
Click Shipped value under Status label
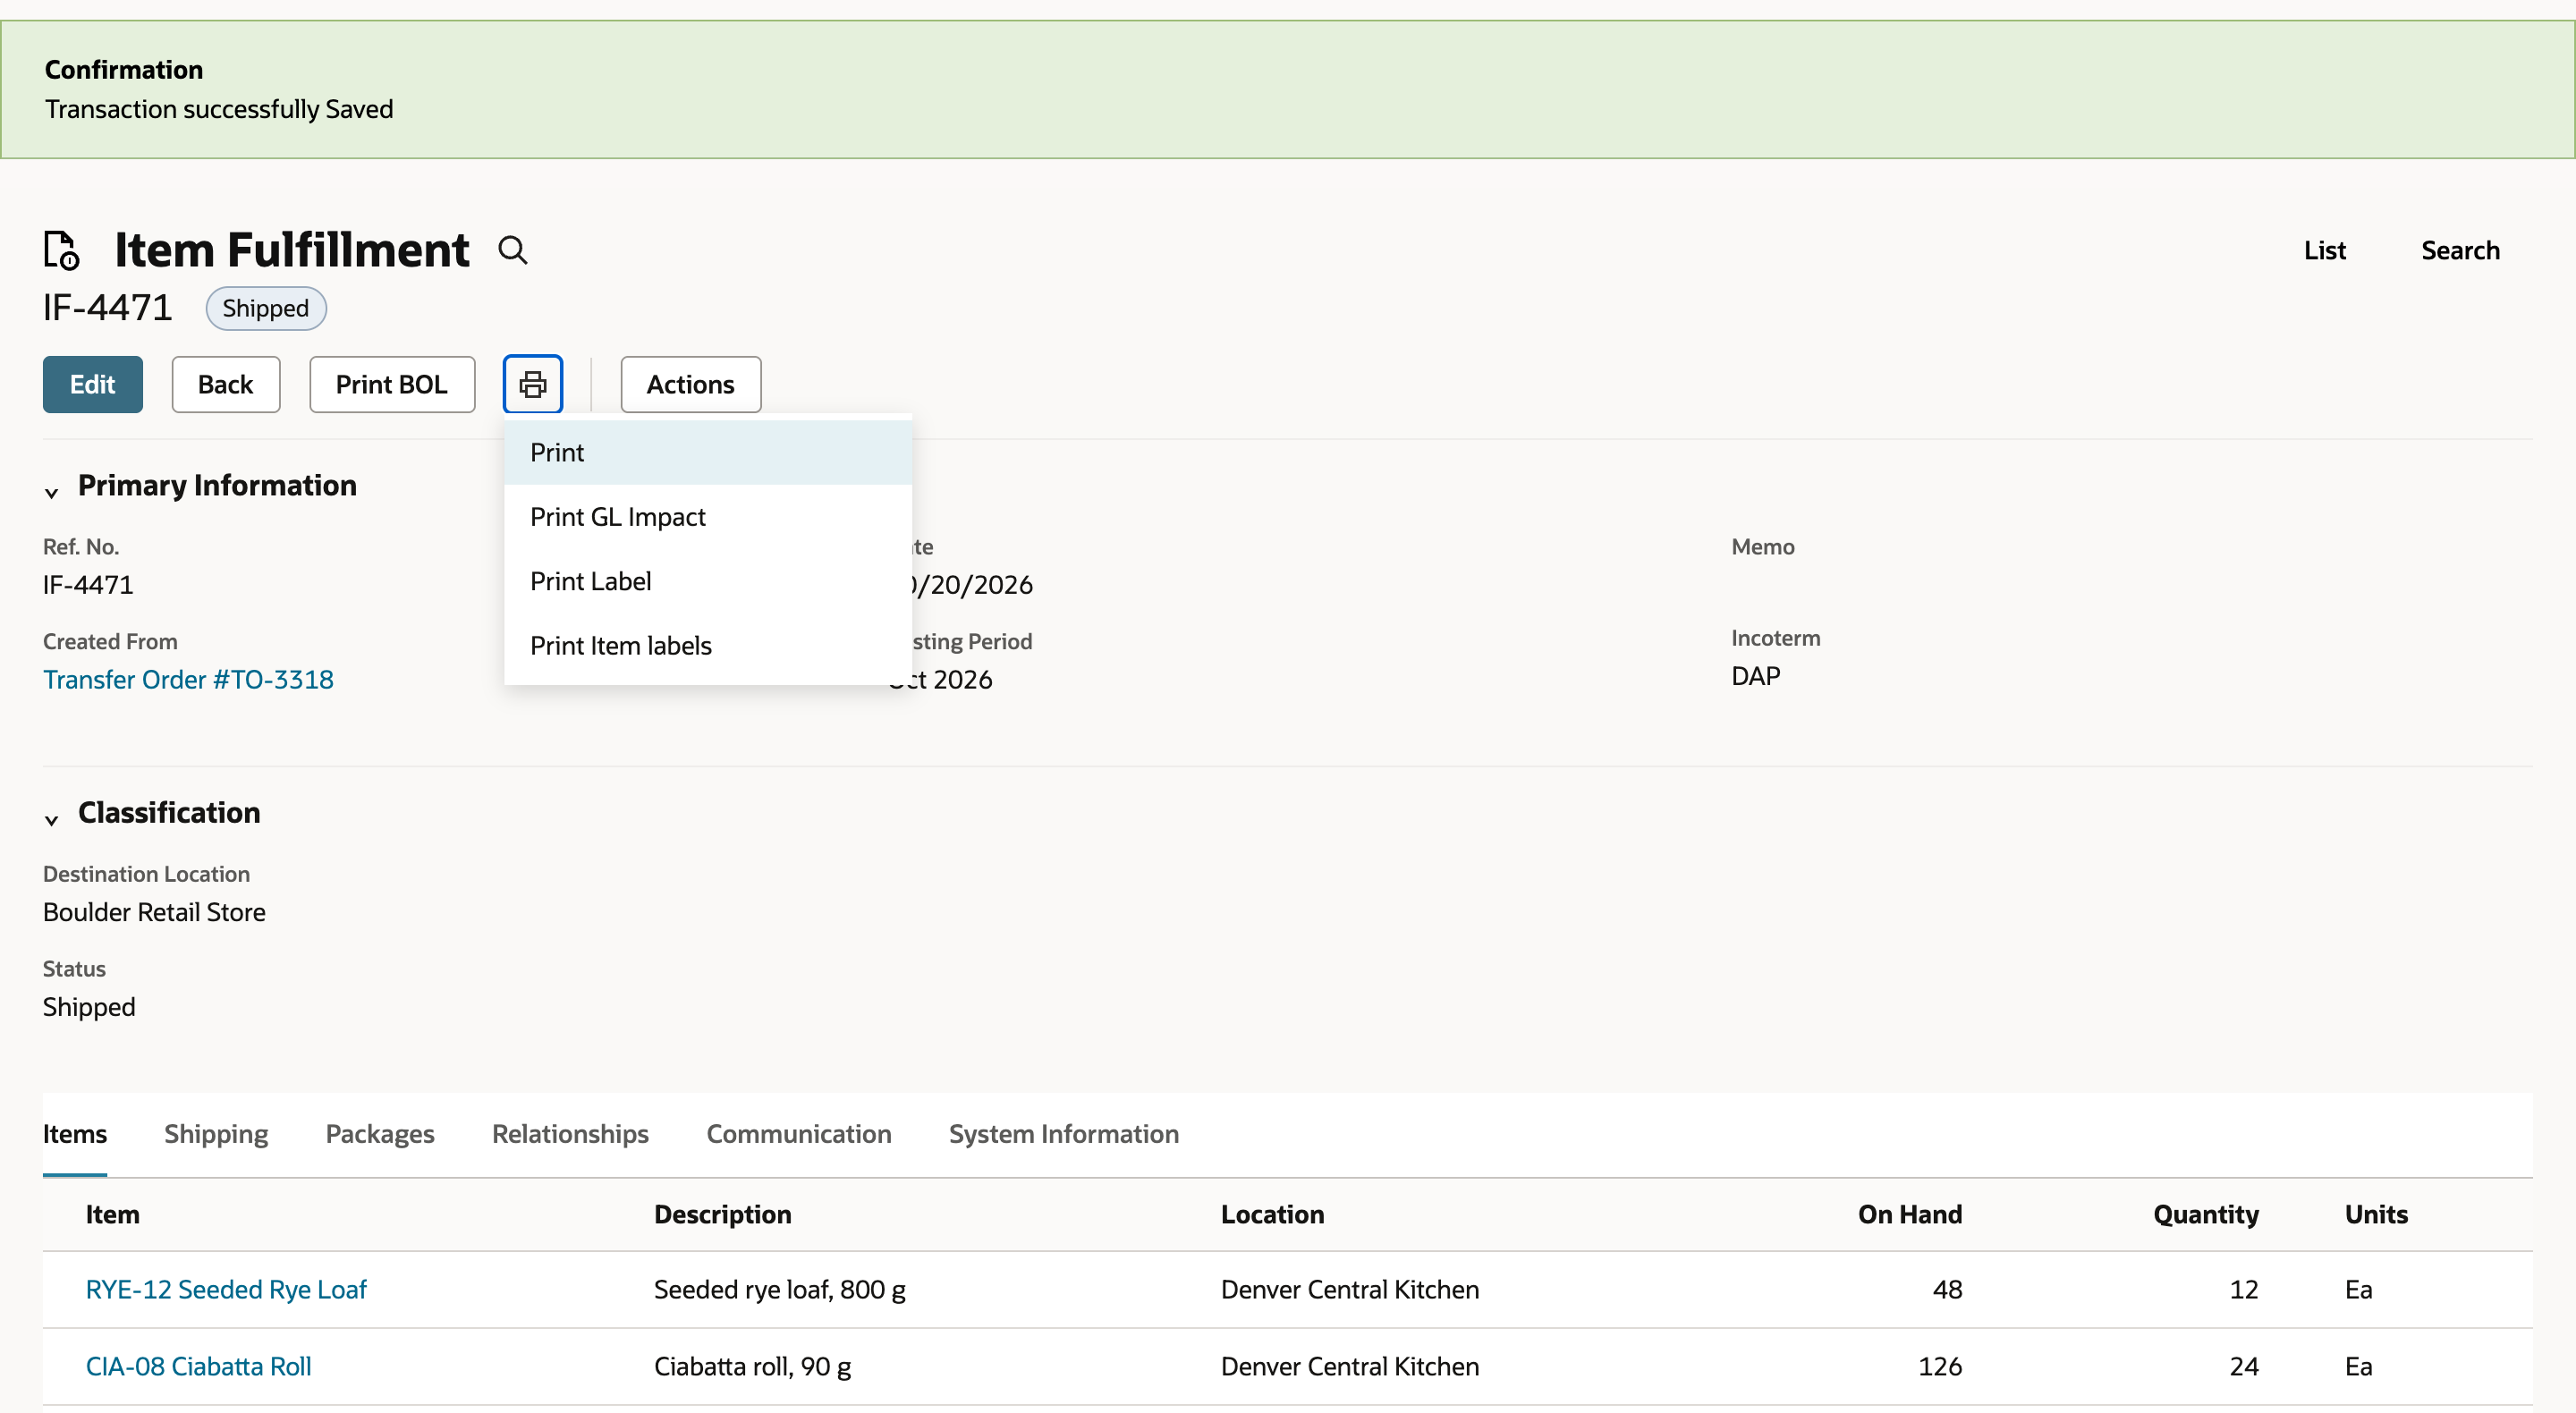pos(89,1007)
